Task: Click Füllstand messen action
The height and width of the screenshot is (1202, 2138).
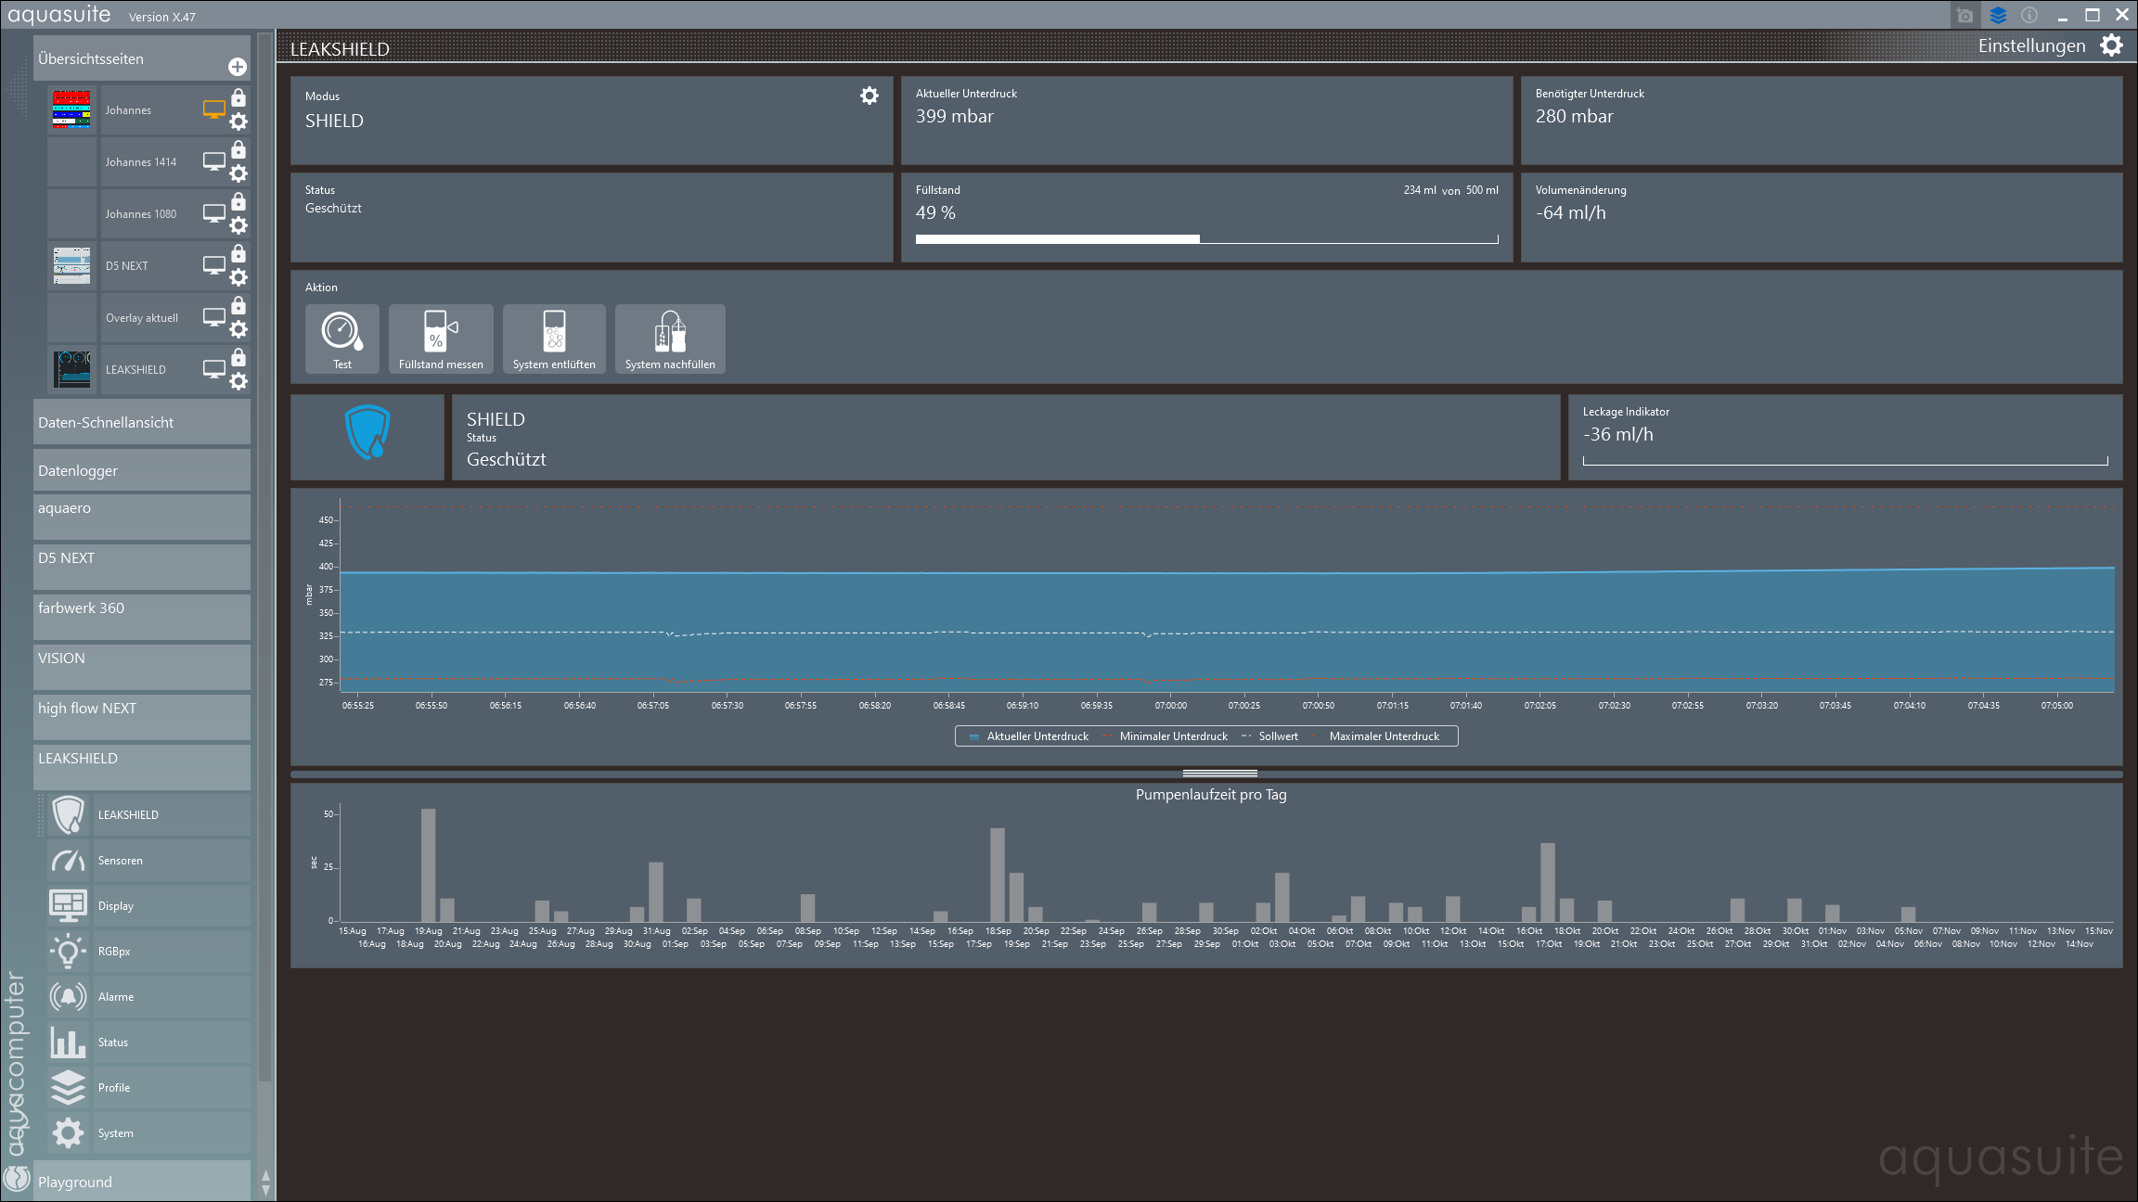Action: coord(441,339)
